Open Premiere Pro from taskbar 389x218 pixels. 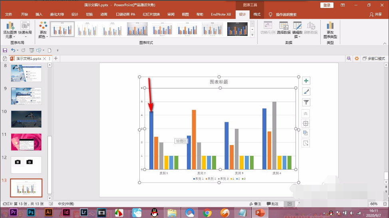[x=14, y=212]
